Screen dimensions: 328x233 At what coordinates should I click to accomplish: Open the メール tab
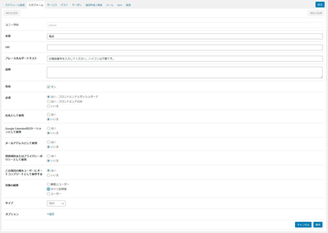coord(109,5)
